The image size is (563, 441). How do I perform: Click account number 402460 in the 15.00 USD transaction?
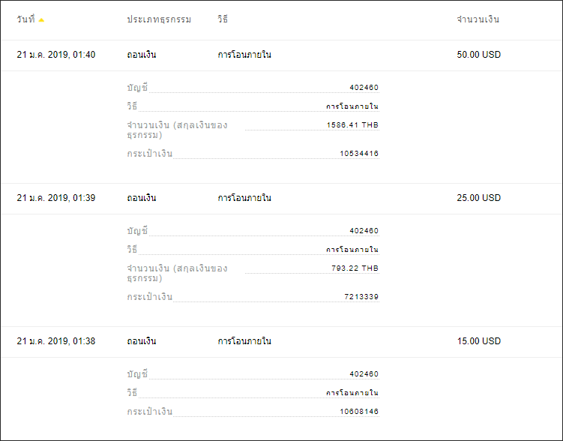tap(364, 374)
